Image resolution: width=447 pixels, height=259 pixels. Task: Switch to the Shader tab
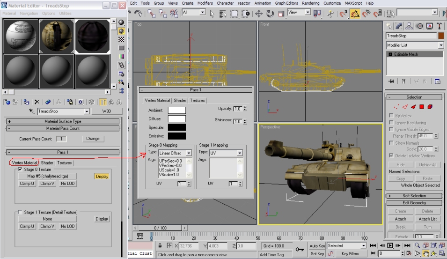pos(47,163)
